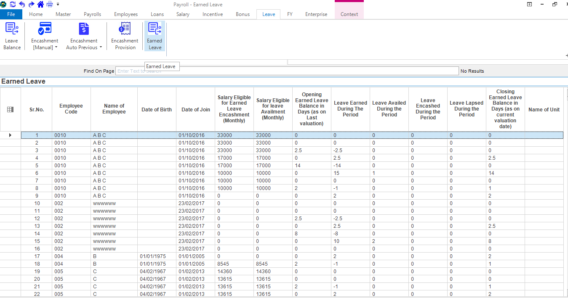
Task: Open the Salary ribbon tab
Action: pos(183,14)
